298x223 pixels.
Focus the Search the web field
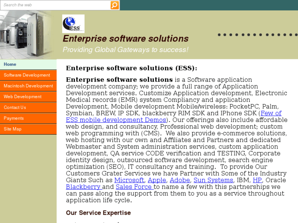click(x=55, y=5)
